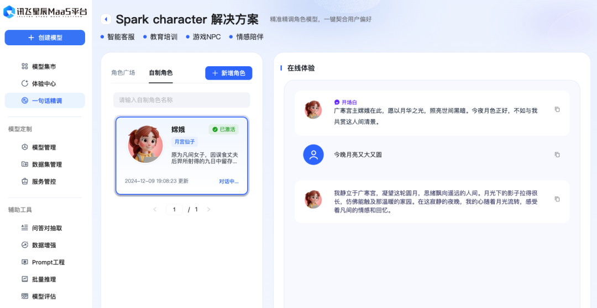This screenshot has width=597, height=308.
Task: Copy the 开场白 opening message
Action: click(557, 109)
